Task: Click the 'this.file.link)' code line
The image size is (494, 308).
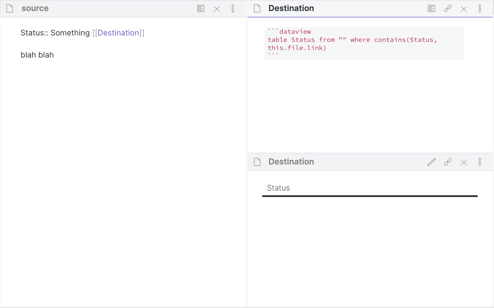Action: click(297, 48)
